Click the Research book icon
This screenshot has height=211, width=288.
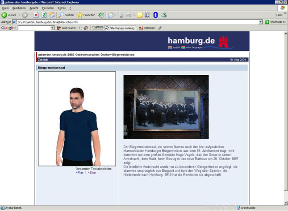coord(147,15)
